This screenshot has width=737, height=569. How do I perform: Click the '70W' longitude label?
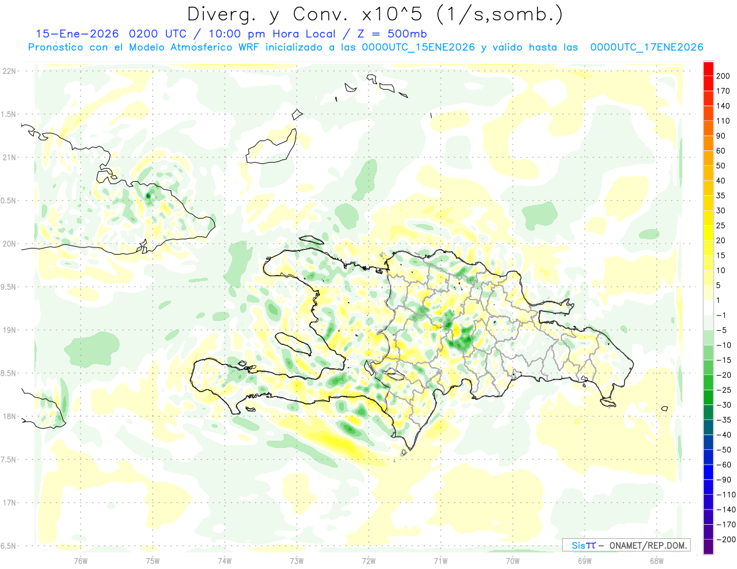point(513,561)
